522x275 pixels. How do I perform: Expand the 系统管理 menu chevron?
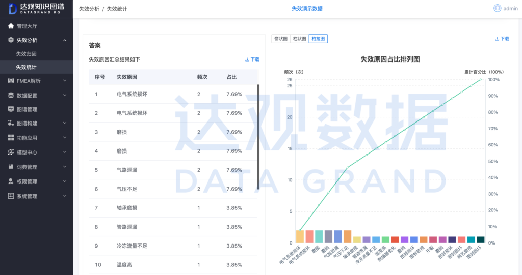[65, 196]
